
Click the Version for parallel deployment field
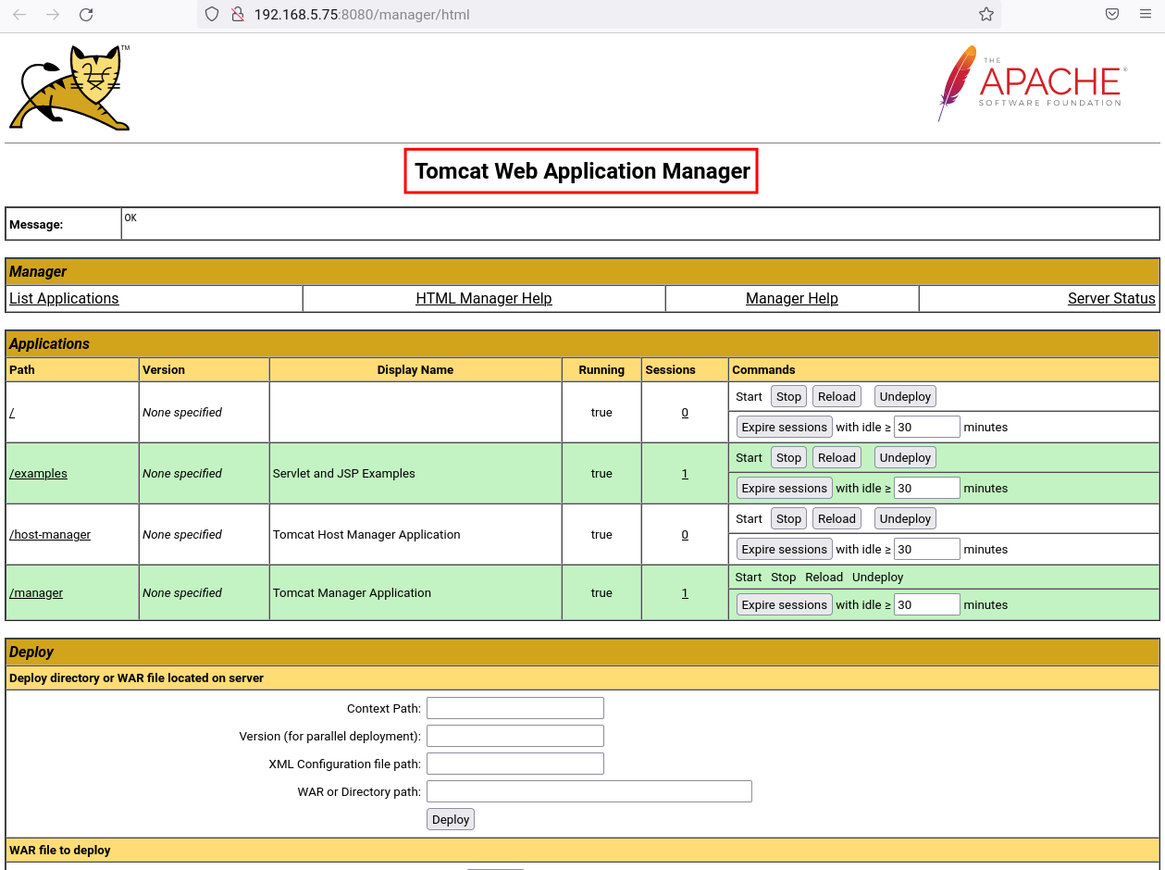pyautogui.click(x=514, y=736)
